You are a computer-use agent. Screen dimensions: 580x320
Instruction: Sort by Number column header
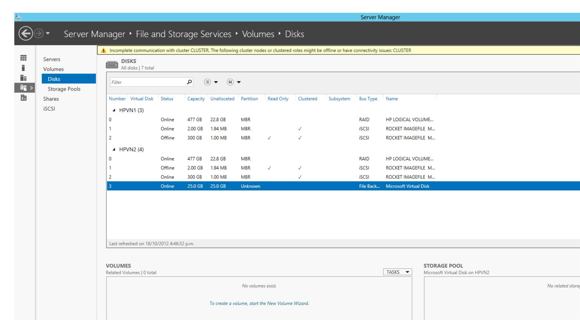point(117,99)
